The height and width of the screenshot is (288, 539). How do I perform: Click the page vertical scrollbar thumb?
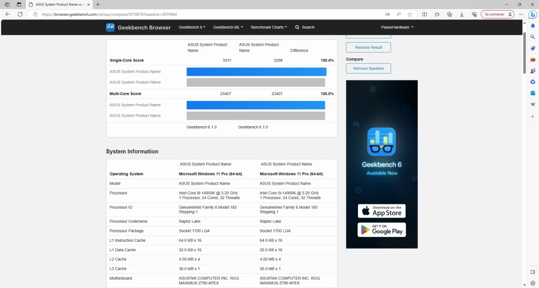click(x=524, y=54)
